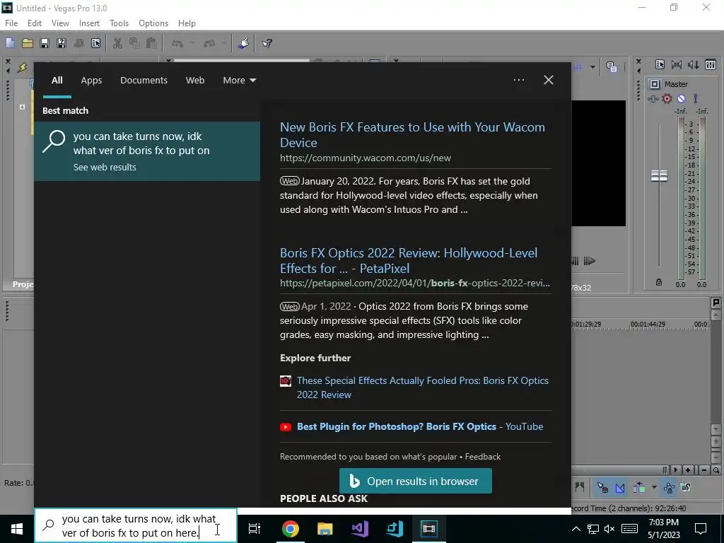Click timeline vertical scrollbar up arrow
Screen dimensions: 724x543
(716, 315)
